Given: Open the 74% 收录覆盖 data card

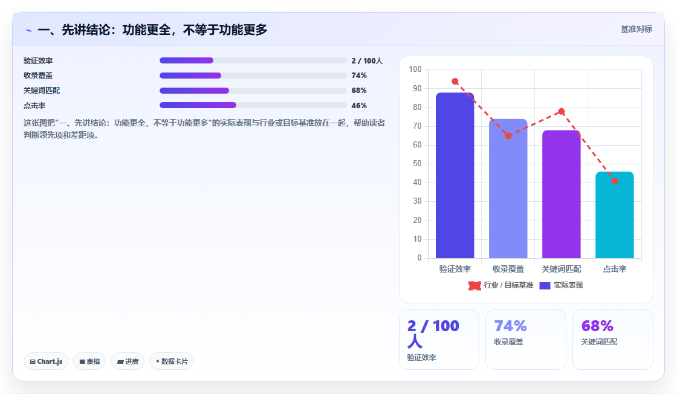Looking at the screenshot, I should (x=526, y=340).
